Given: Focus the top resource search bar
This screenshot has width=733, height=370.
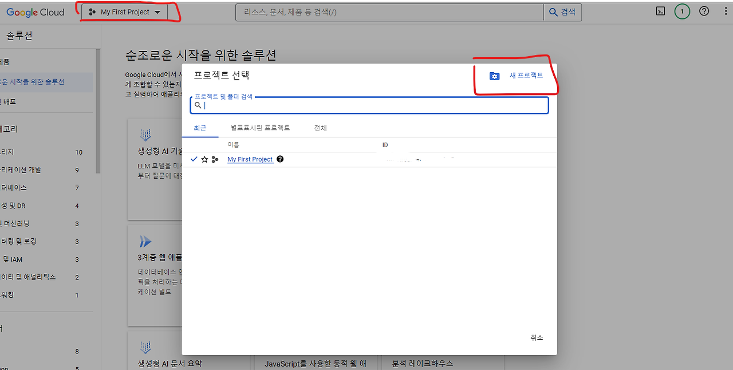Looking at the screenshot, I should click(x=389, y=12).
